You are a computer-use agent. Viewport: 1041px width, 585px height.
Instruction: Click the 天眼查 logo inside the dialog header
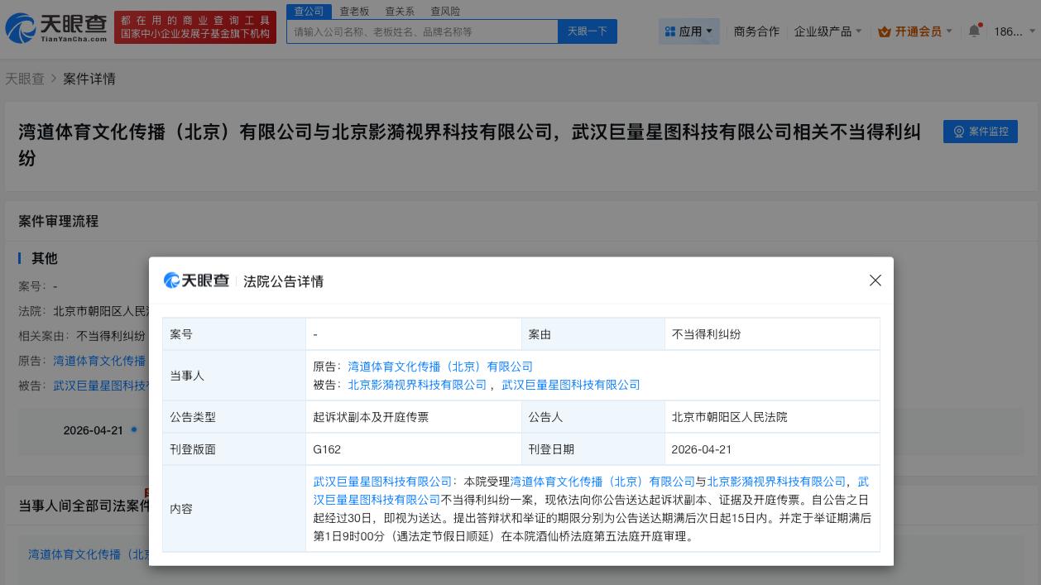point(196,281)
